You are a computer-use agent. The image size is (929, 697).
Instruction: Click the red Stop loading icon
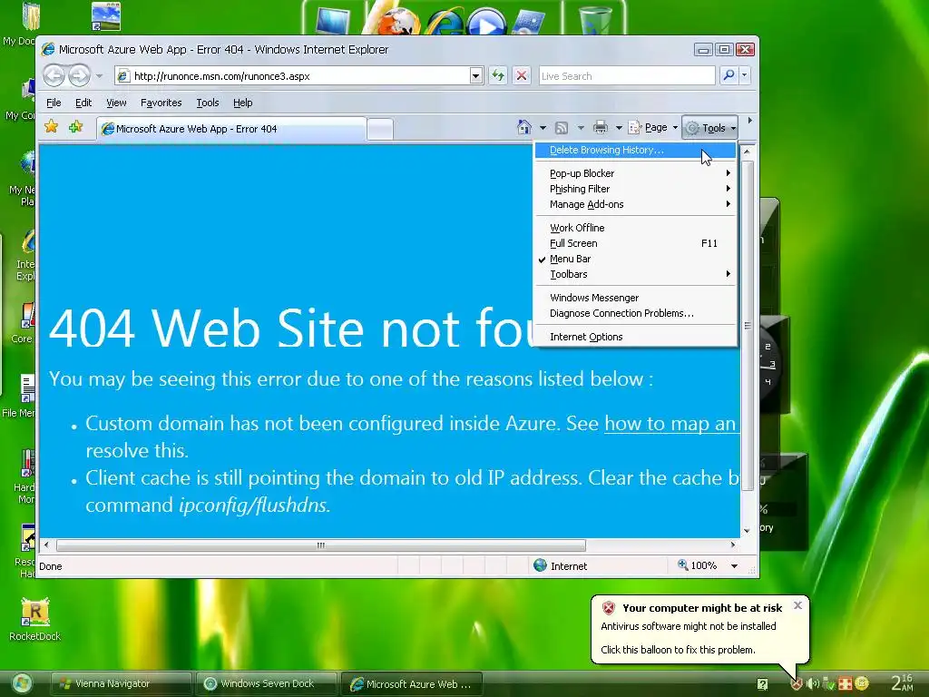tap(522, 76)
